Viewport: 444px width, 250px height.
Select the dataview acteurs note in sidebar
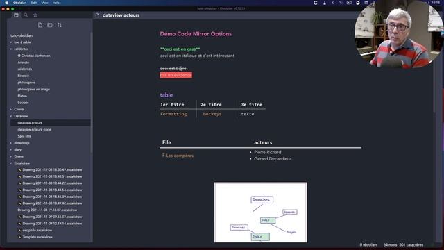(x=51, y=123)
